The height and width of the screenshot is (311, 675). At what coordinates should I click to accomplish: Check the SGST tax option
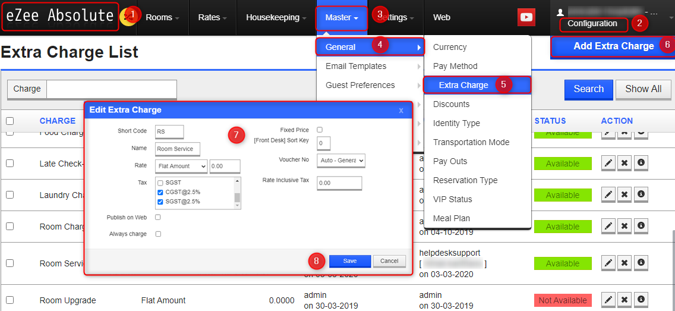(160, 183)
